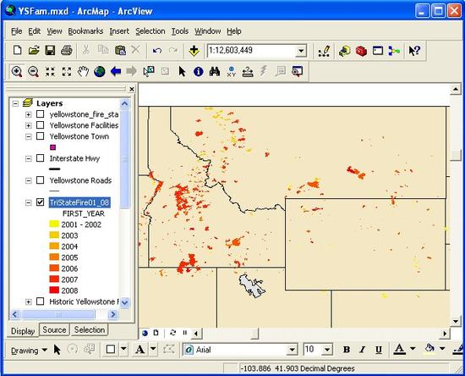Go back to previous extent arrow
465x376 pixels.
point(116,71)
